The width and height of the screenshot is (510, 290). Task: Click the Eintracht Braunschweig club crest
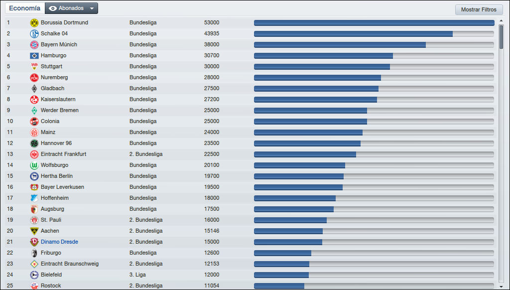(x=34, y=264)
